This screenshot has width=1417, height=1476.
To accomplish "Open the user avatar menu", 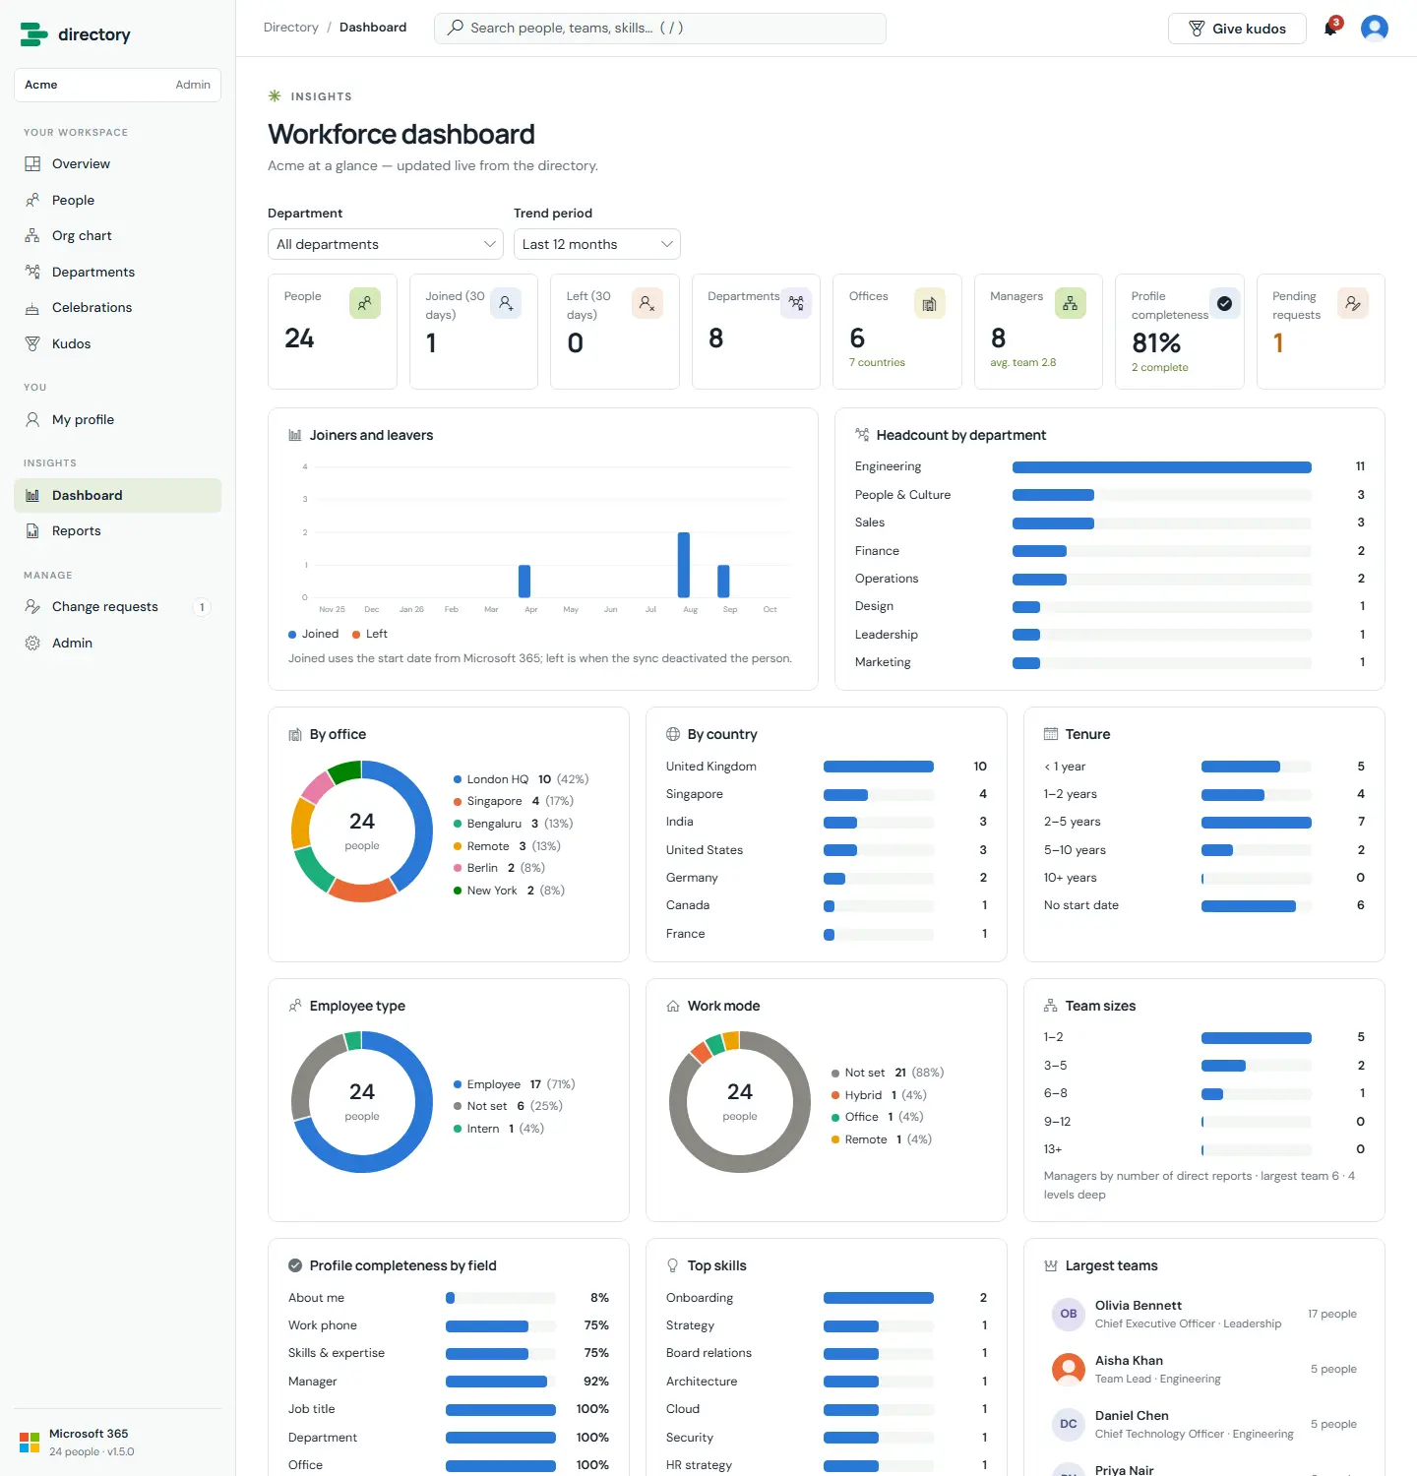I will [1374, 28].
